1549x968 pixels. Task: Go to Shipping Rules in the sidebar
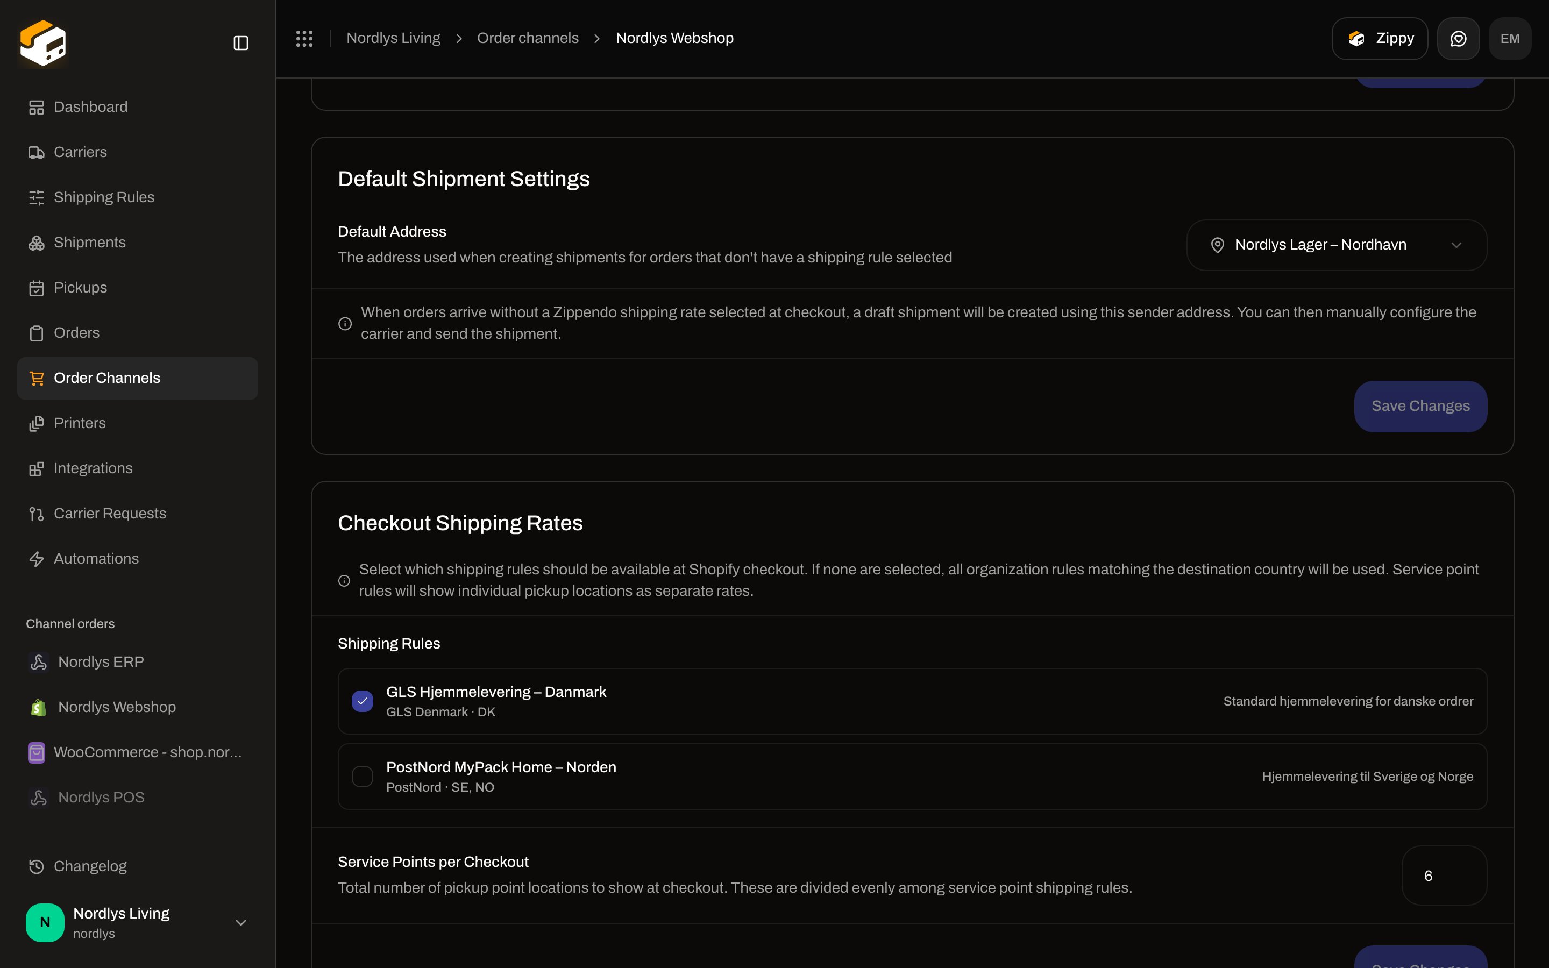[138, 197]
